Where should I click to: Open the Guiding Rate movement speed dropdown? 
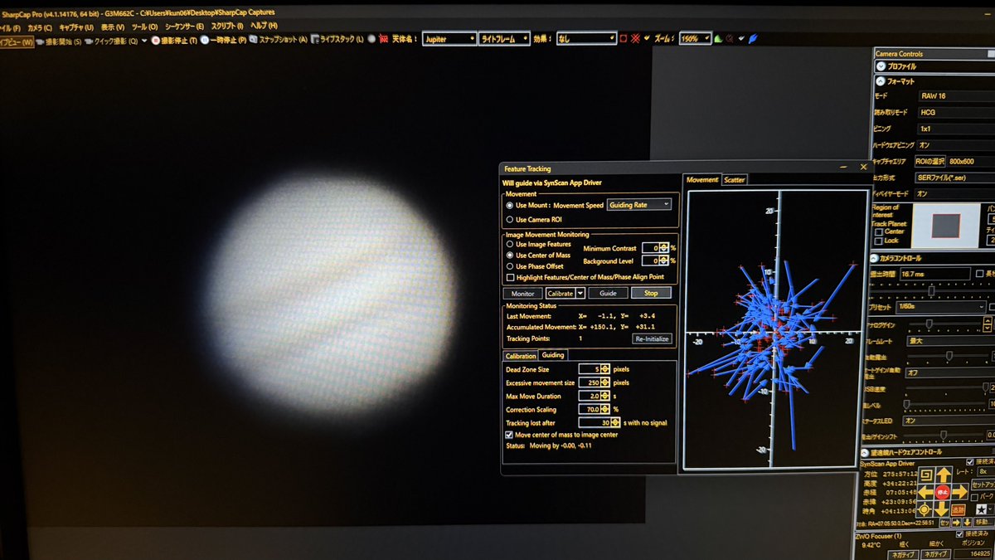(x=638, y=204)
